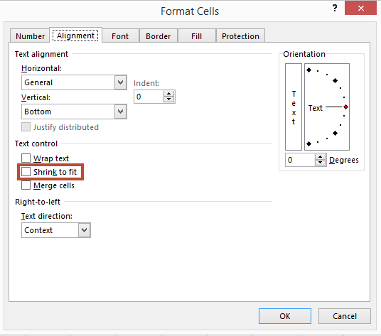The image size is (381, 336).
Task: Click the Text label in orientation dial
Action: pos(316,108)
